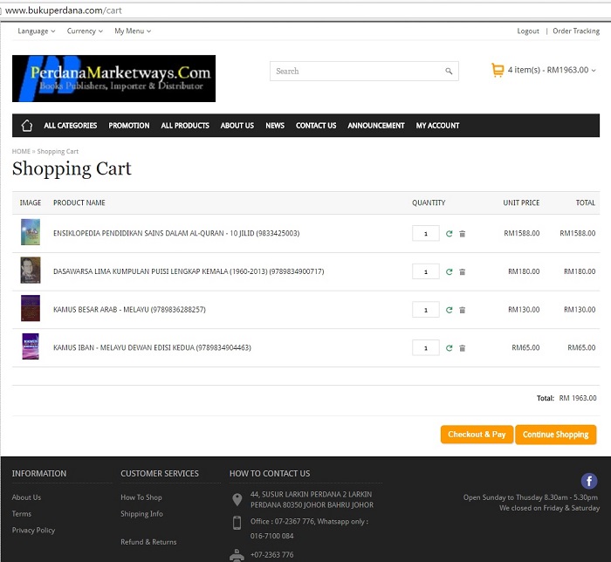Click the search magnifier icon
The width and height of the screenshot is (611, 562).
point(449,72)
